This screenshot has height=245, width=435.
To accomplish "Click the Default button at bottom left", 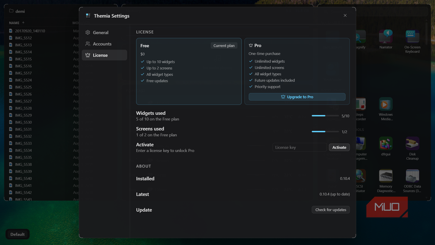I will point(17,235).
